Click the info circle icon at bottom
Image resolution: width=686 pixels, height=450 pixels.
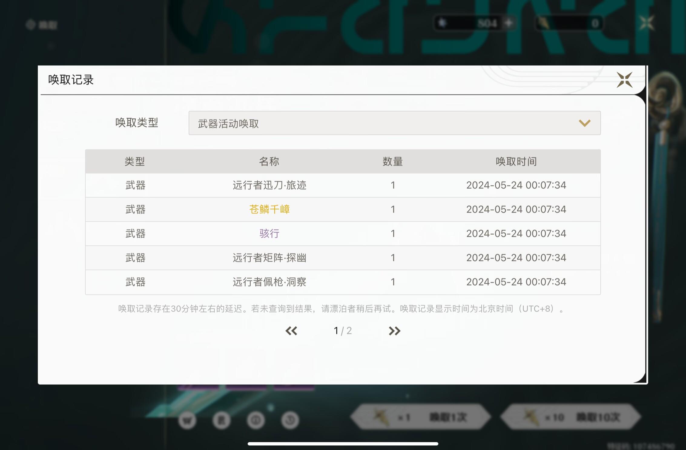[x=256, y=420]
